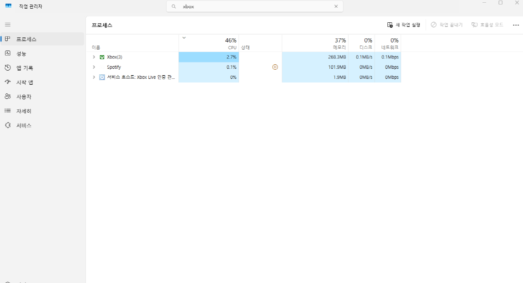This screenshot has width=523, height=283.
Task: Click the 0.1MB/s disk value for Xbox
Action: [364, 57]
